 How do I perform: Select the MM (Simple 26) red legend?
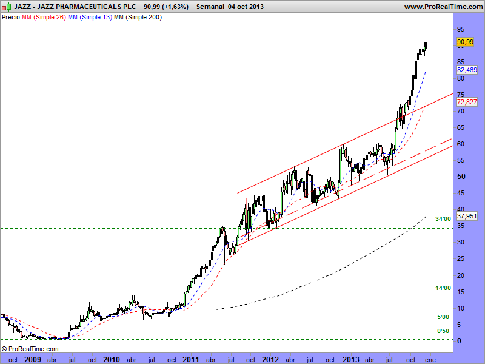tap(44, 18)
